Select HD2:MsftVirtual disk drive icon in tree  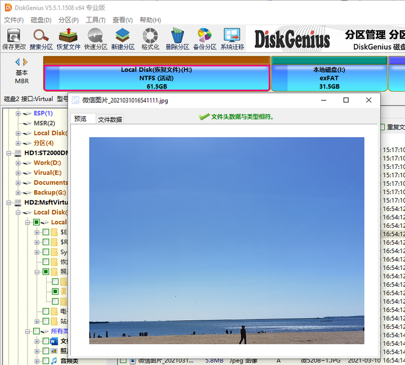pos(18,202)
